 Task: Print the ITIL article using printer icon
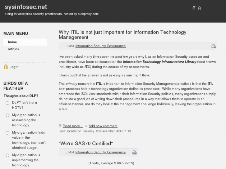coord(214,46)
